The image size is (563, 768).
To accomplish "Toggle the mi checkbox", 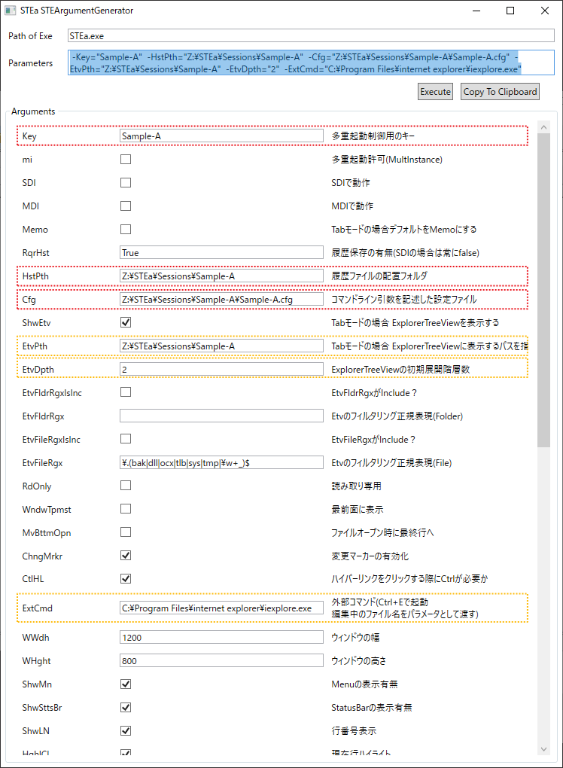I will point(126,159).
